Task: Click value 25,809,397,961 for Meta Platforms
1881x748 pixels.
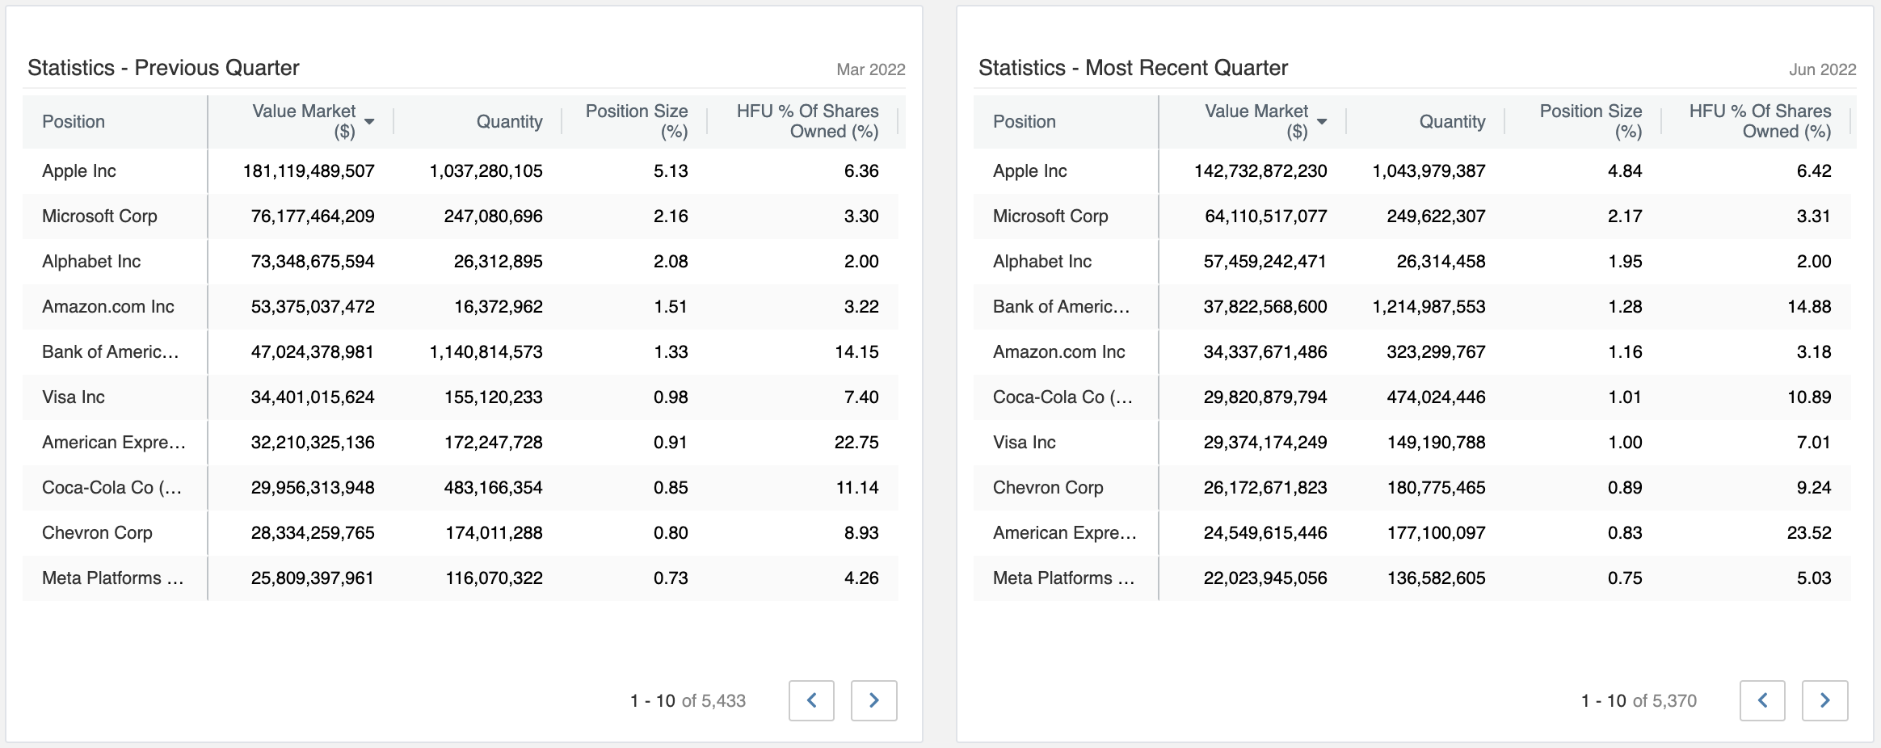Action: click(313, 578)
